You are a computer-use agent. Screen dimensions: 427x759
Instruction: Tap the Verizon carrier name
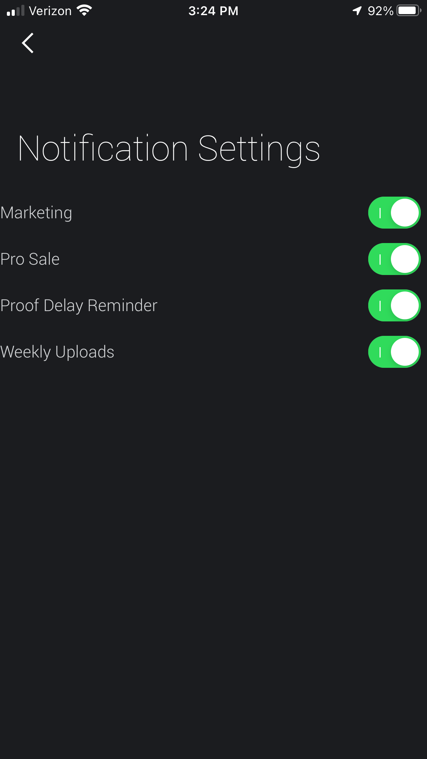coord(50,11)
